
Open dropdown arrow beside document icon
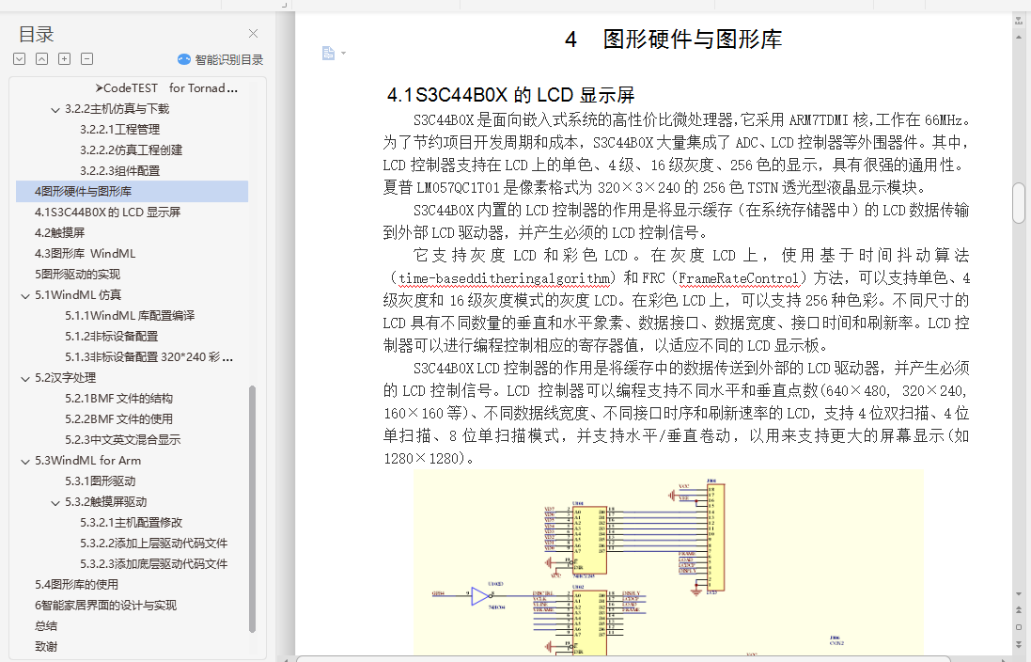pos(343,54)
